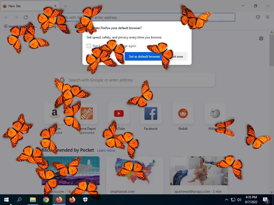
Task: Reload the current page
Action: pos(26,17)
